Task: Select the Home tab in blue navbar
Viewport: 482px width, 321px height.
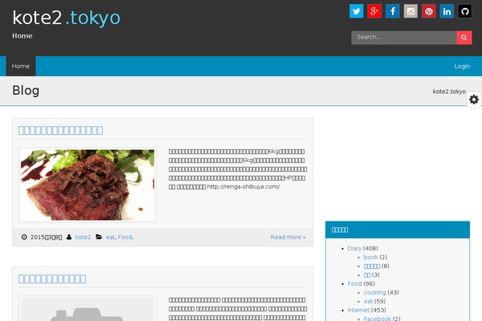Action: coord(21,66)
